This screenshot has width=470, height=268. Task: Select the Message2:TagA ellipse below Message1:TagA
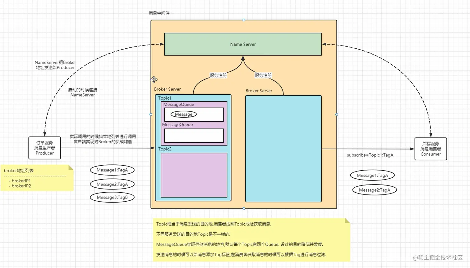tap(112, 184)
